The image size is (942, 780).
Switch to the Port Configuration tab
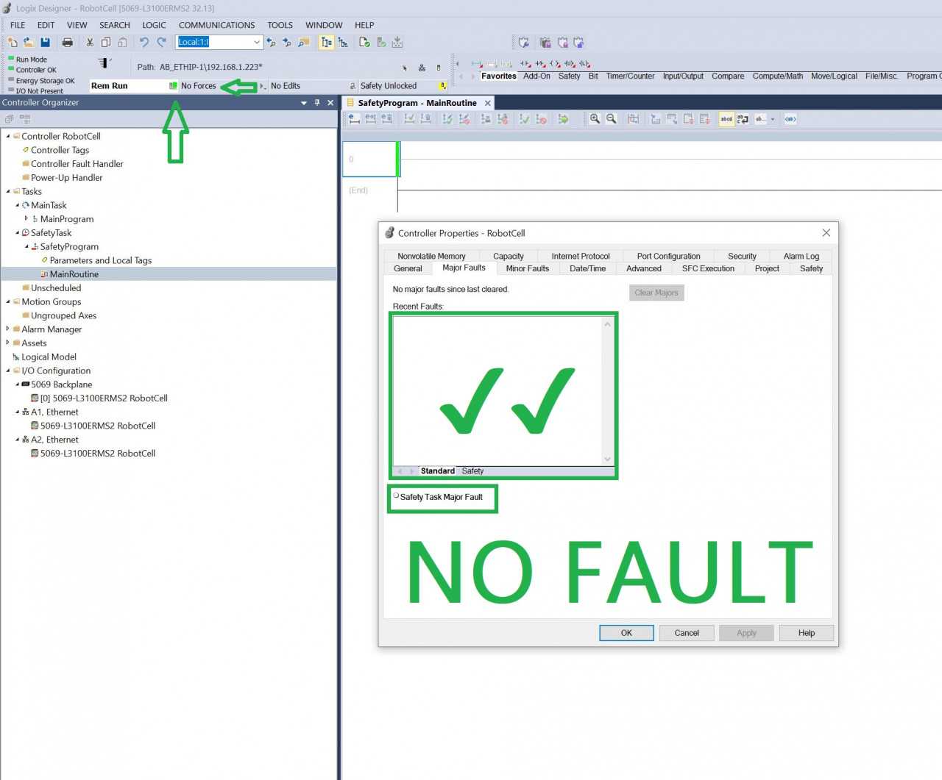click(668, 256)
